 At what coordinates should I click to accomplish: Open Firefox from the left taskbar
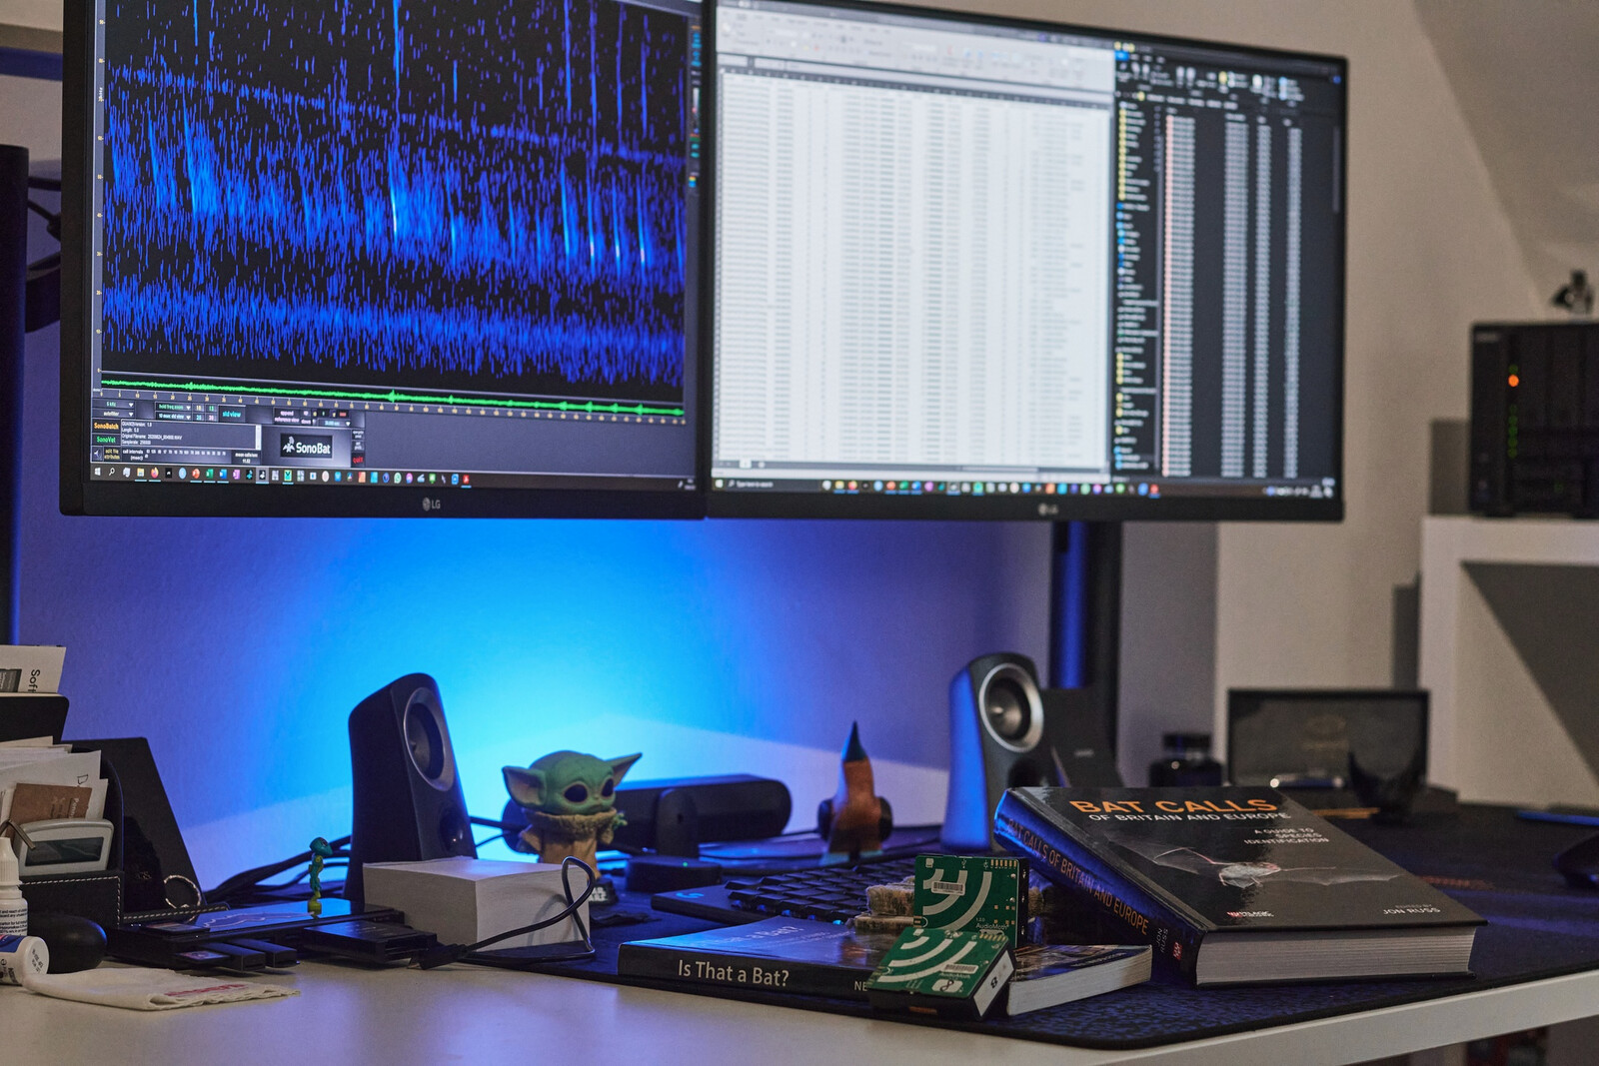click(154, 474)
